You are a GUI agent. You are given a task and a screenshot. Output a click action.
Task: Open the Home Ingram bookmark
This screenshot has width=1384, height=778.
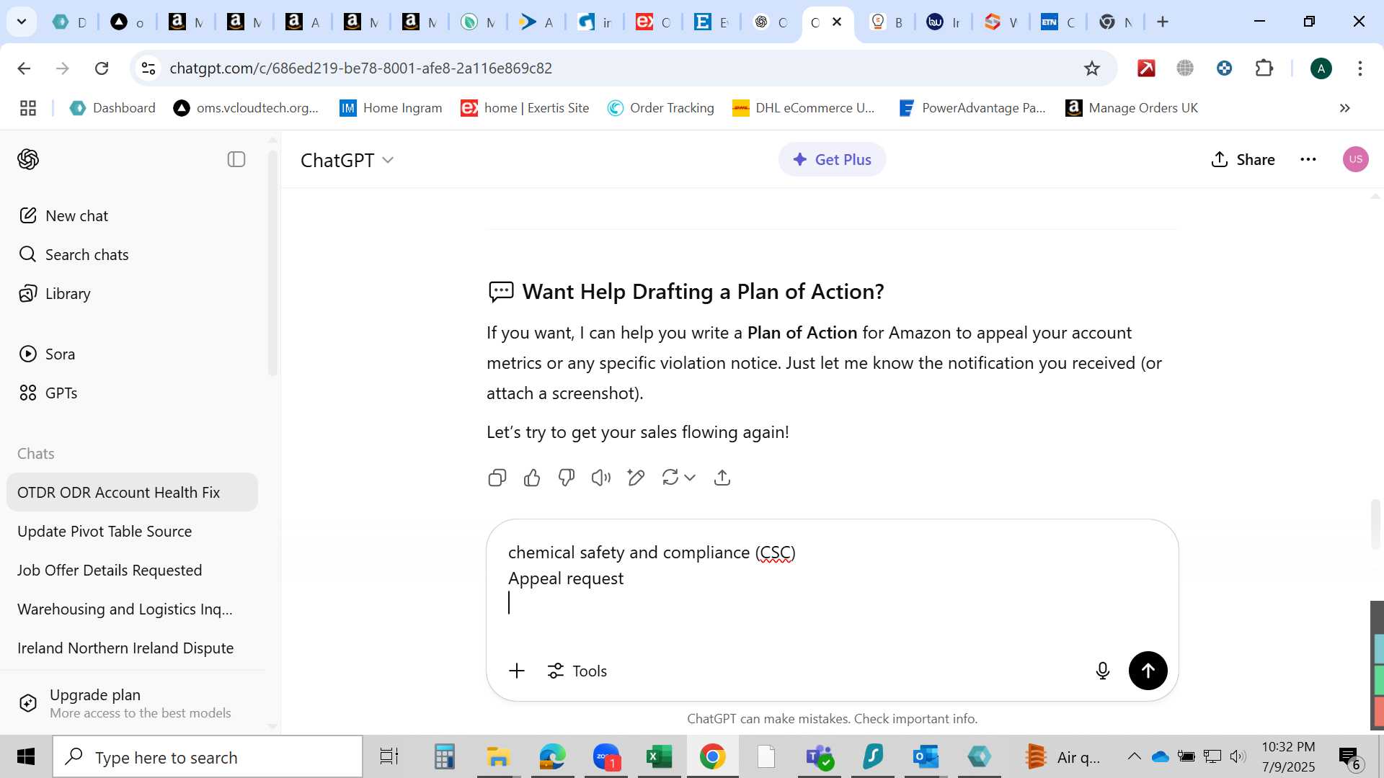point(391,108)
